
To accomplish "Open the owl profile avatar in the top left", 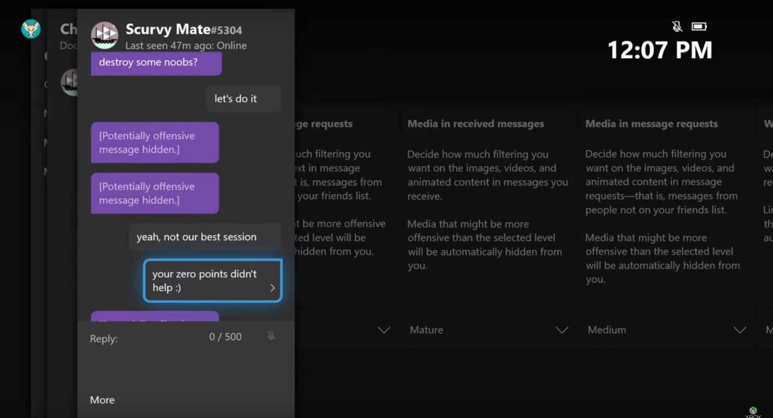I will (x=30, y=29).
